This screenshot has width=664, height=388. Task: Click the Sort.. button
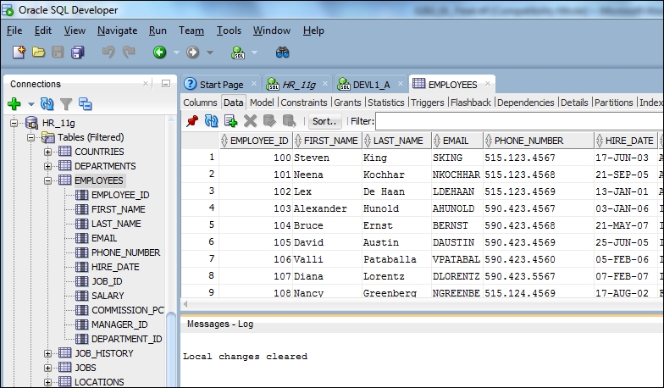click(324, 121)
